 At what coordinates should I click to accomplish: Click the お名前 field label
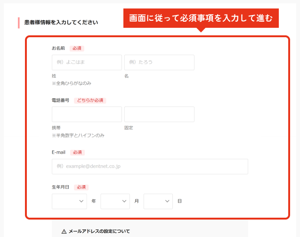click(x=58, y=49)
